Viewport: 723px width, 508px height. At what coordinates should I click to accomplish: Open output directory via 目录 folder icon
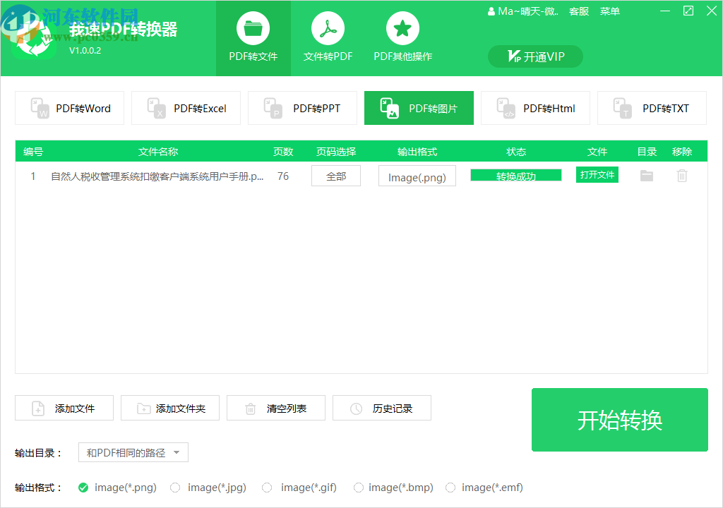[646, 176]
